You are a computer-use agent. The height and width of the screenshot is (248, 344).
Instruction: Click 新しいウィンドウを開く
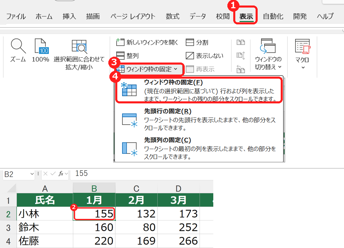pos(147,42)
